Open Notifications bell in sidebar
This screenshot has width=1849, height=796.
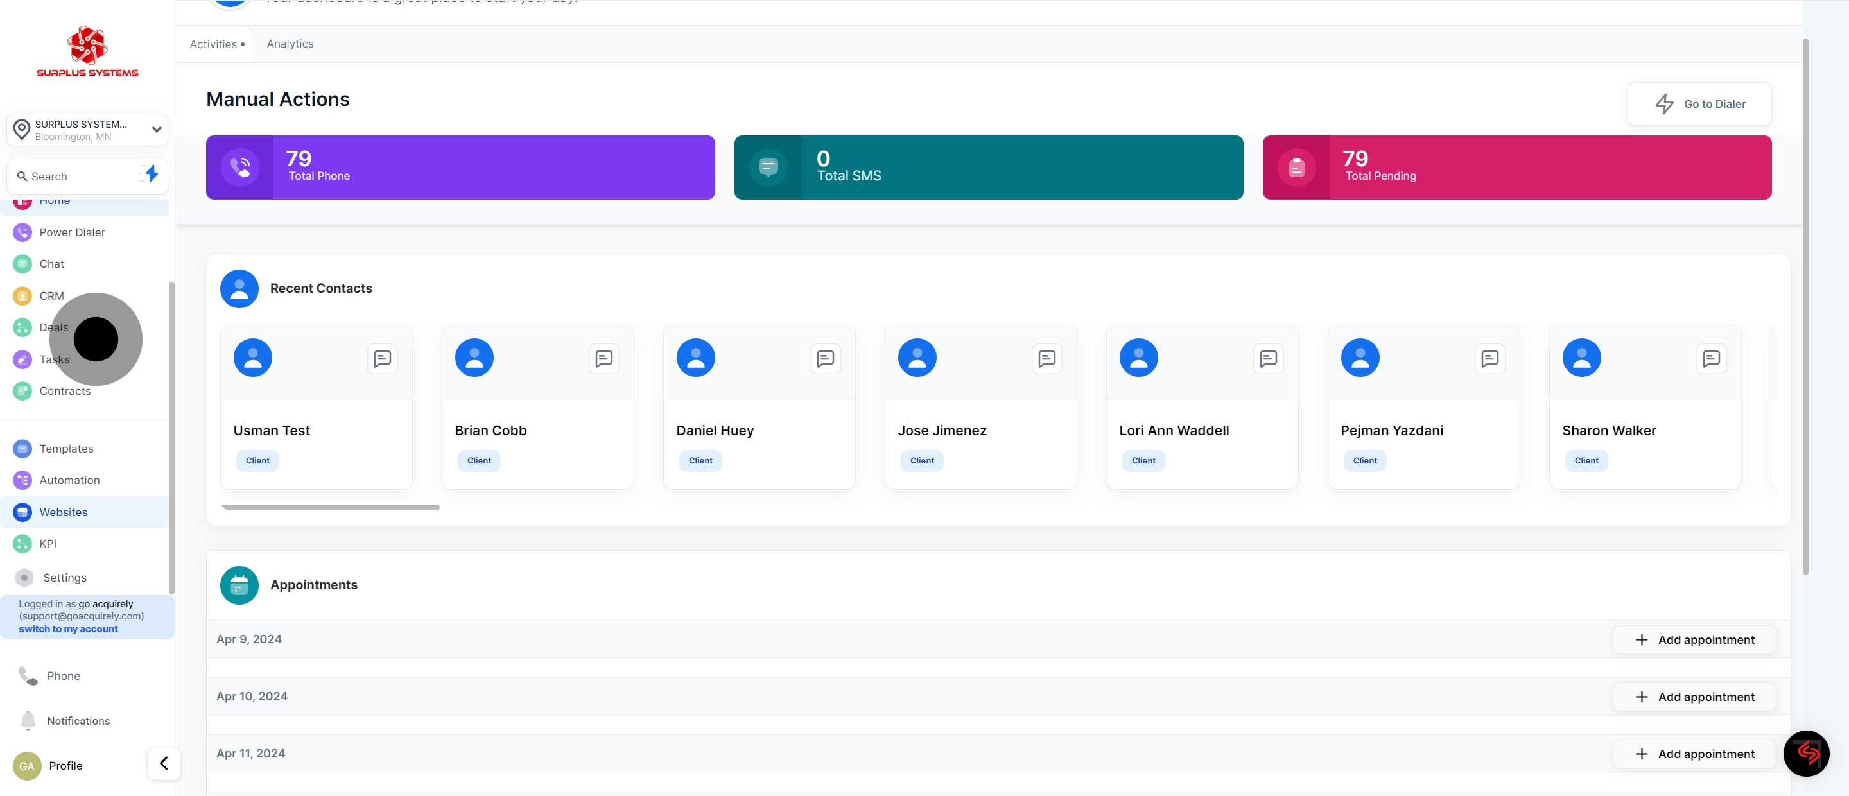click(28, 721)
